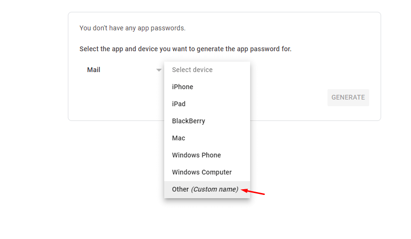Screen dimensions: 411x239
Task: Click the red arrow annotation
Action: [253, 192]
